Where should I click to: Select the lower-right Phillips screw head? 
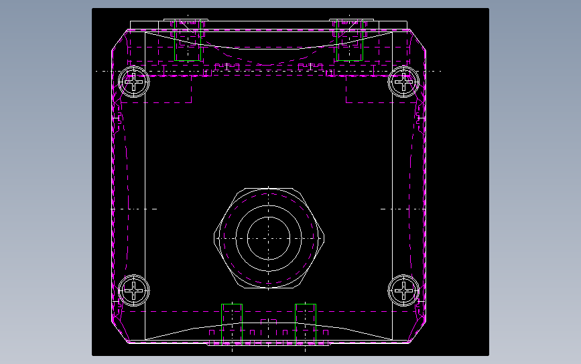[403, 290]
